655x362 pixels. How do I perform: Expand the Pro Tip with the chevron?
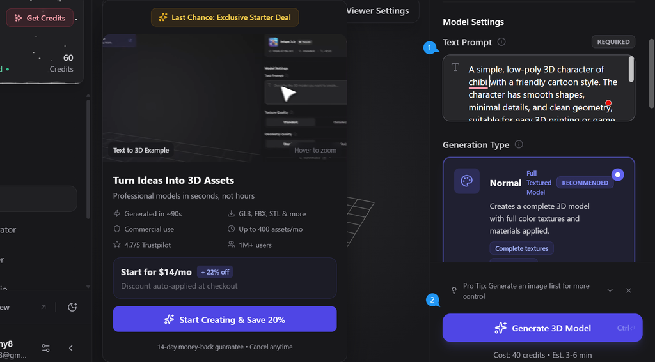coord(610,290)
